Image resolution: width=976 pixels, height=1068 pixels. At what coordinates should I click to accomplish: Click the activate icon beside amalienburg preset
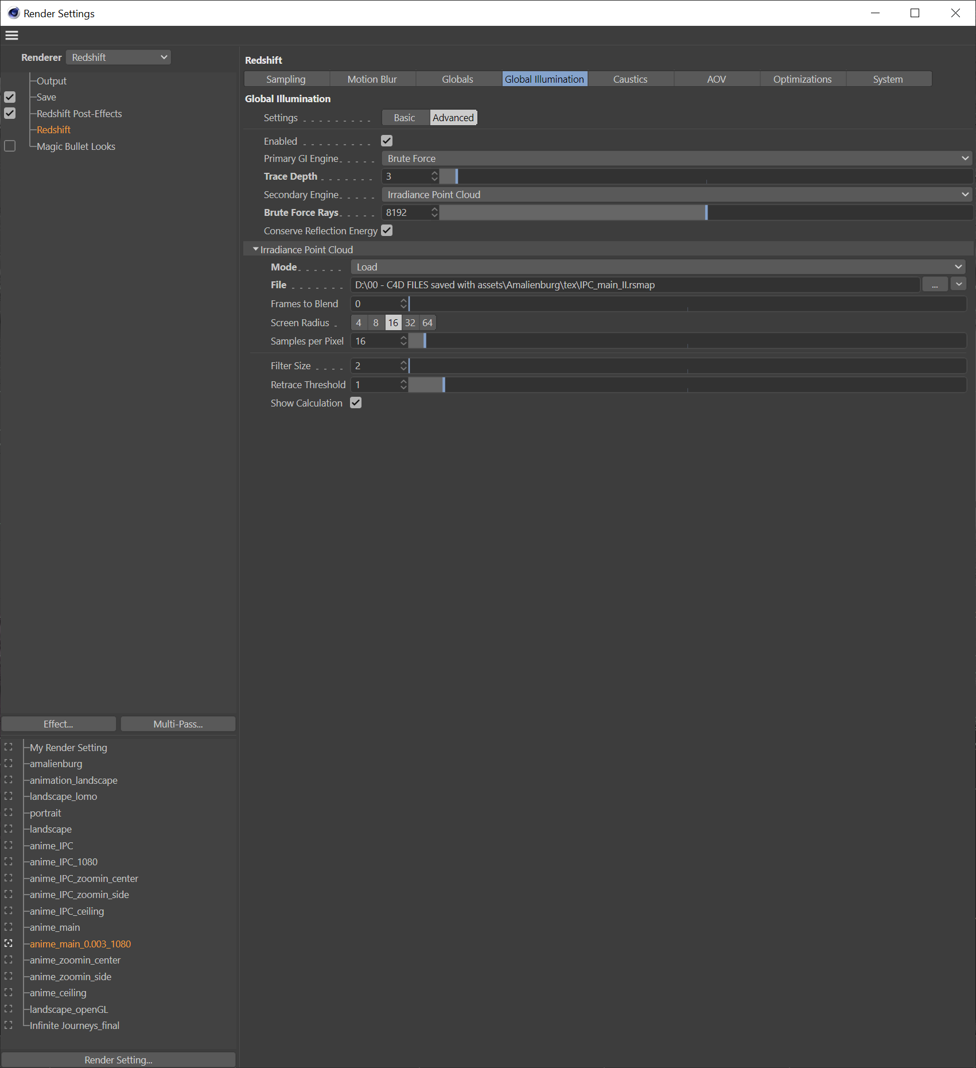coord(9,763)
